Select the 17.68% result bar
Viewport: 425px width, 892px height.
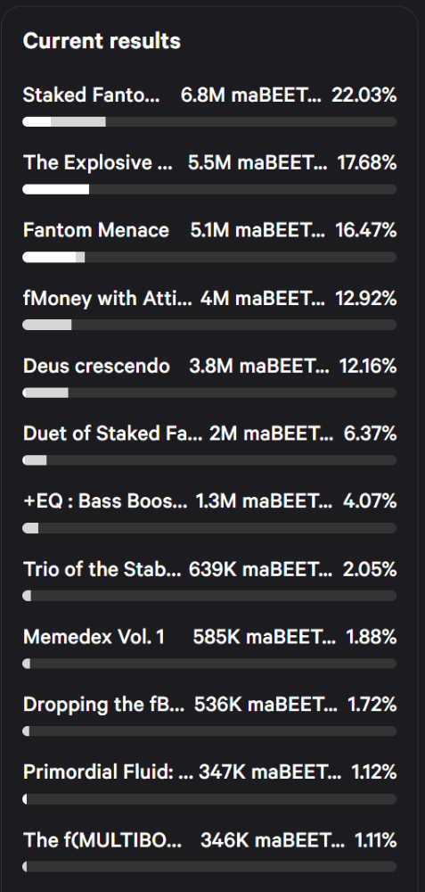tap(209, 189)
